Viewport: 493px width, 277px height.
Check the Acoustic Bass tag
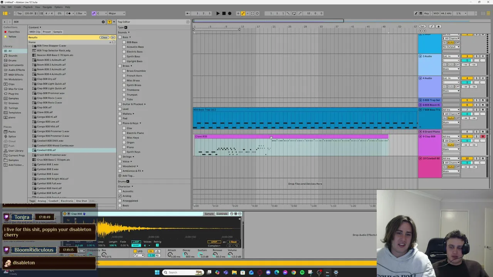tap(124, 47)
